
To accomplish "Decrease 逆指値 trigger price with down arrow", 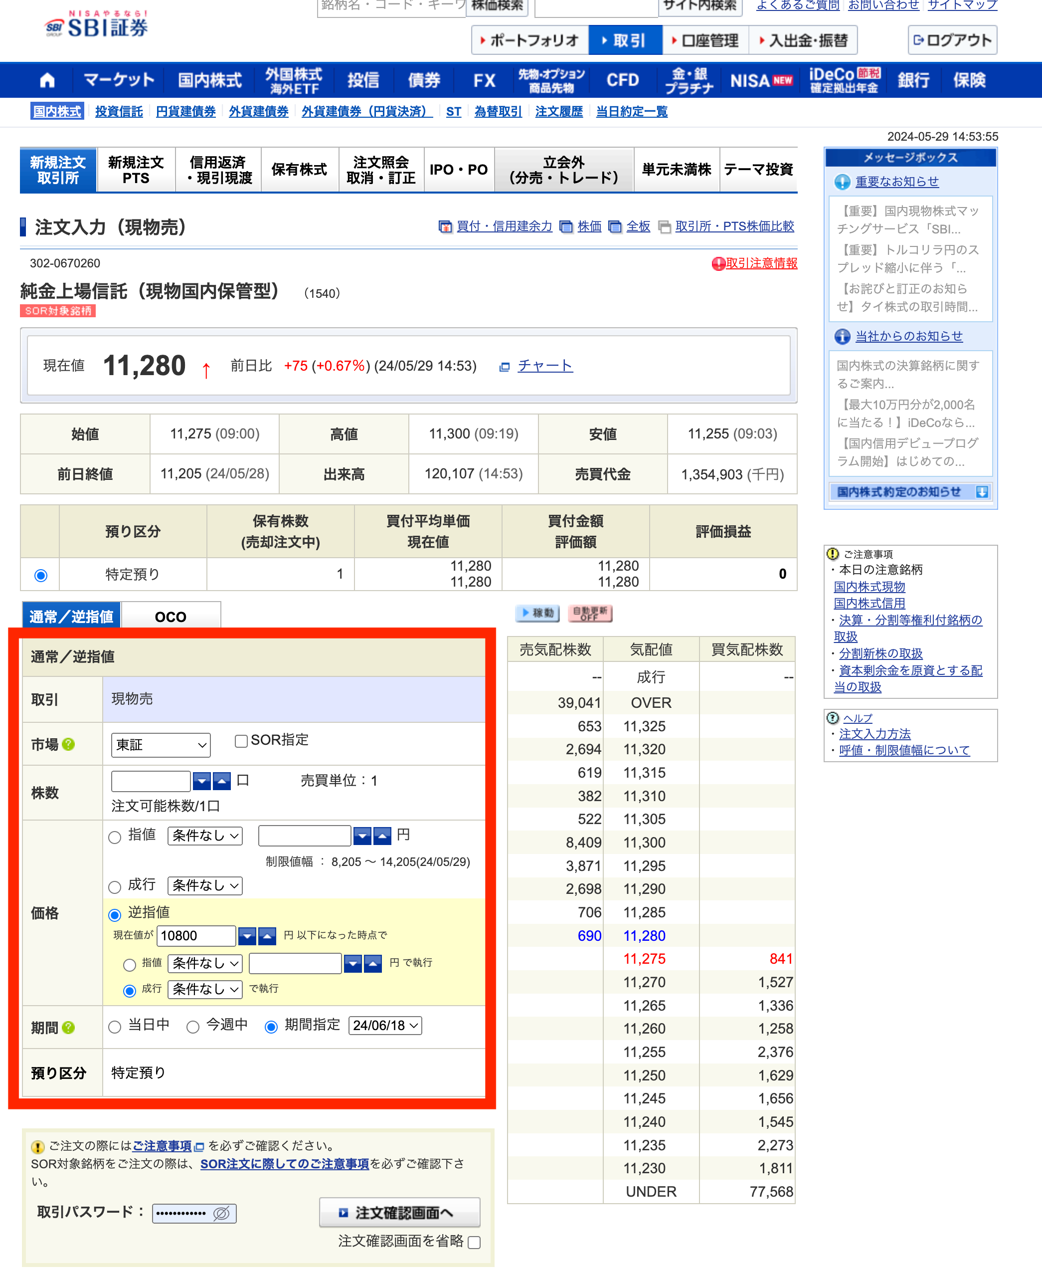I will pos(247,935).
